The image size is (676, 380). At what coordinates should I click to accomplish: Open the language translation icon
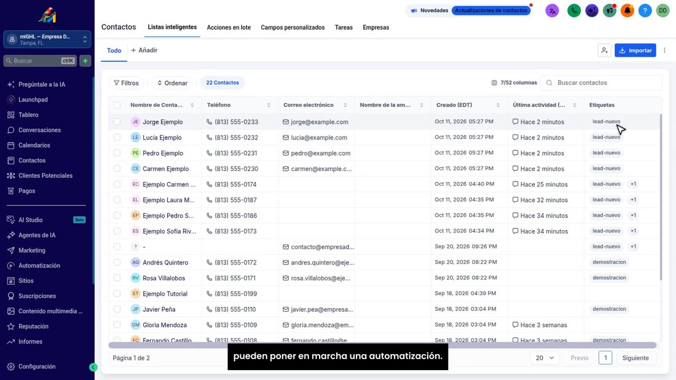[x=552, y=10]
